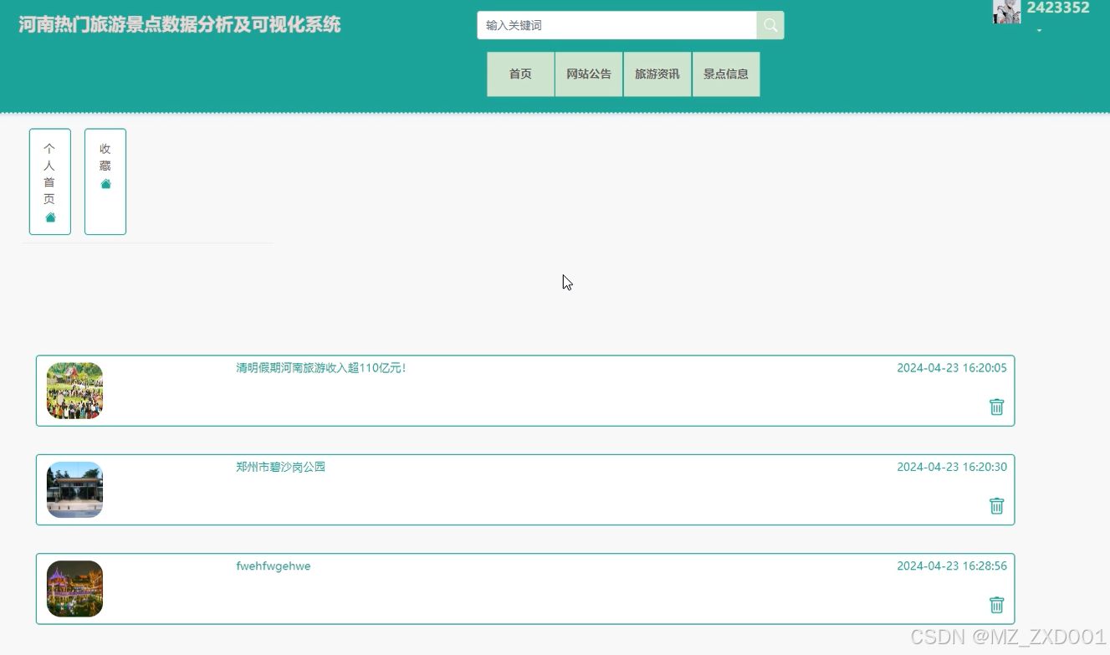The height and width of the screenshot is (655, 1110).
Task: Click the username 2423352
Action: pos(1058,8)
